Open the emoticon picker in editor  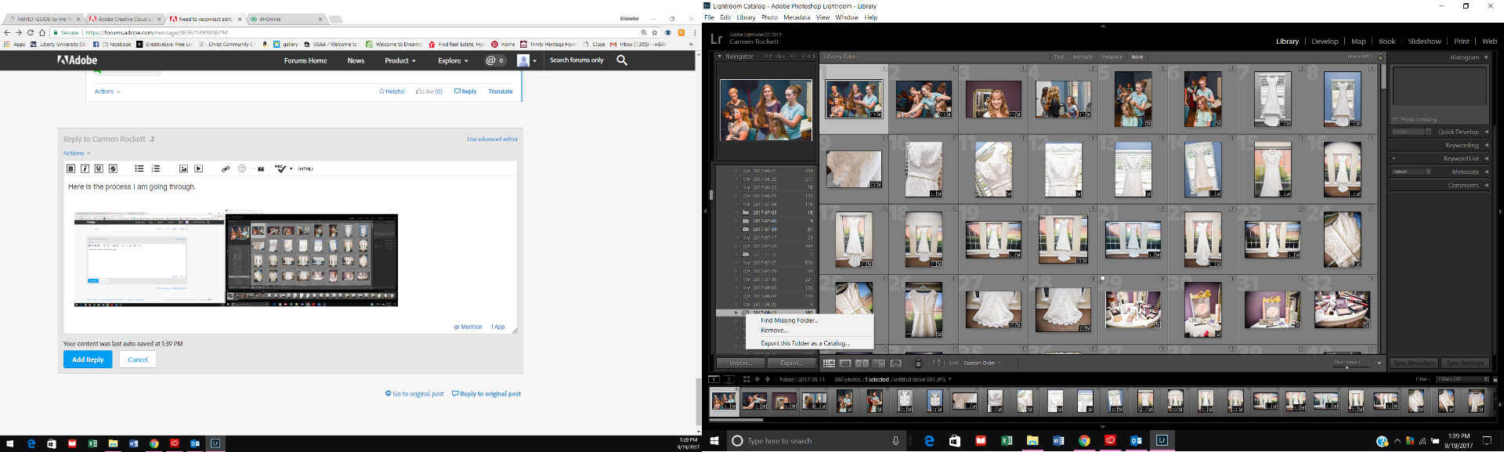pyautogui.click(x=242, y=168)
